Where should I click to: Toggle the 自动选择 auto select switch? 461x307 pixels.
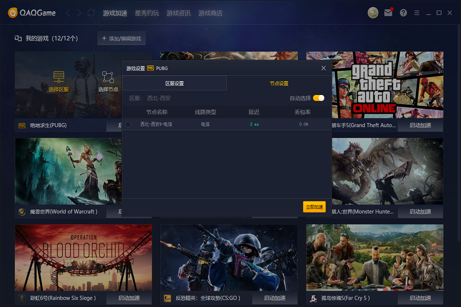(x=319, y=98)
